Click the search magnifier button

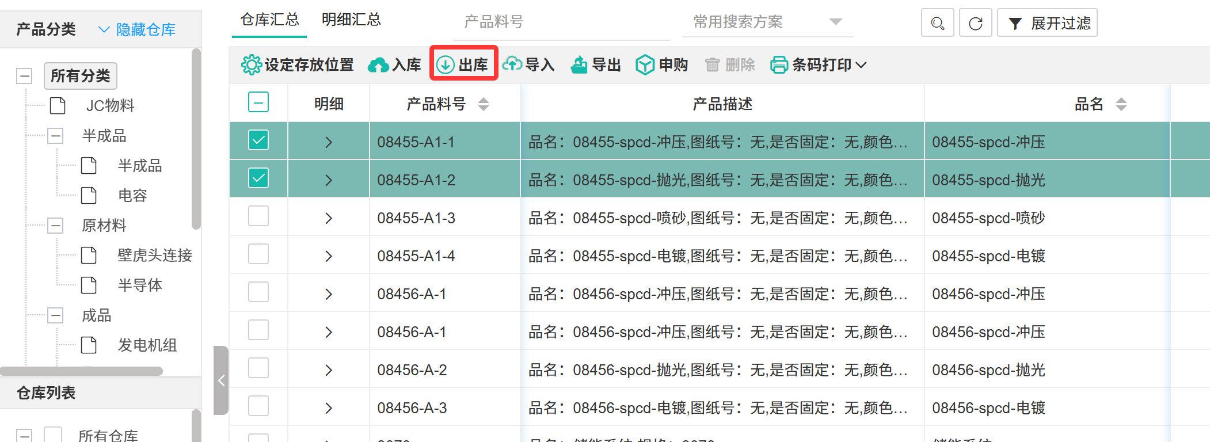coord(937,23)
